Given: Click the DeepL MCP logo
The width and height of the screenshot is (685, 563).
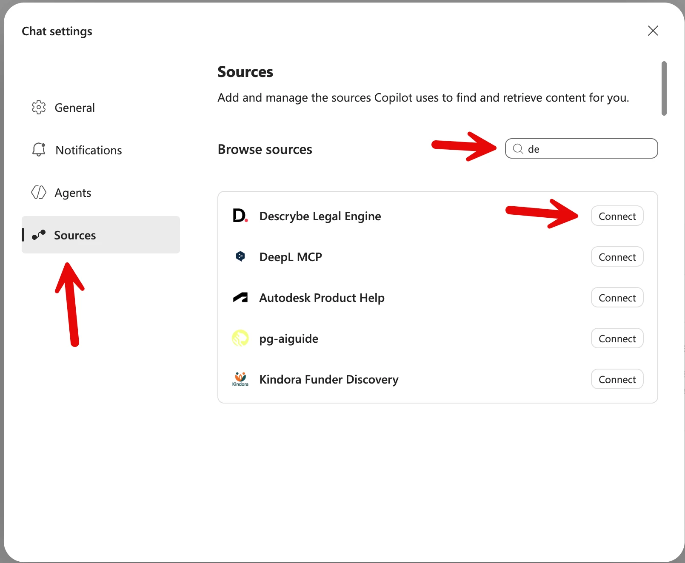Looking at the screenshot, I should point(240,256).
